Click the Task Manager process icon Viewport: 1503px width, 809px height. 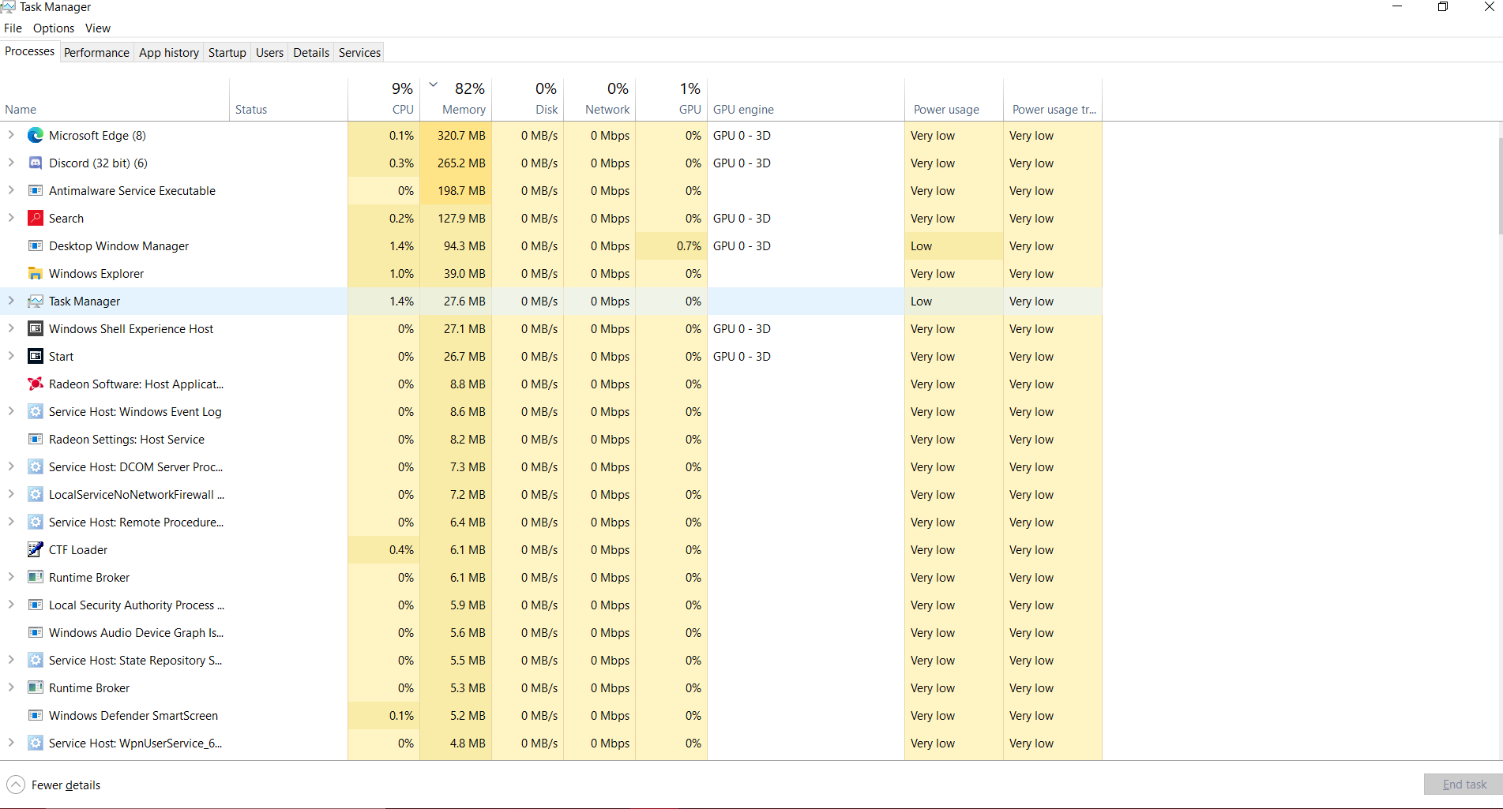coord(36,302)
